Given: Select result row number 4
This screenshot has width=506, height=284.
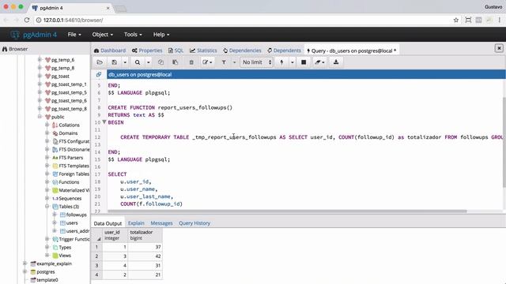Looking at the screenshot, I should point(96,275).
